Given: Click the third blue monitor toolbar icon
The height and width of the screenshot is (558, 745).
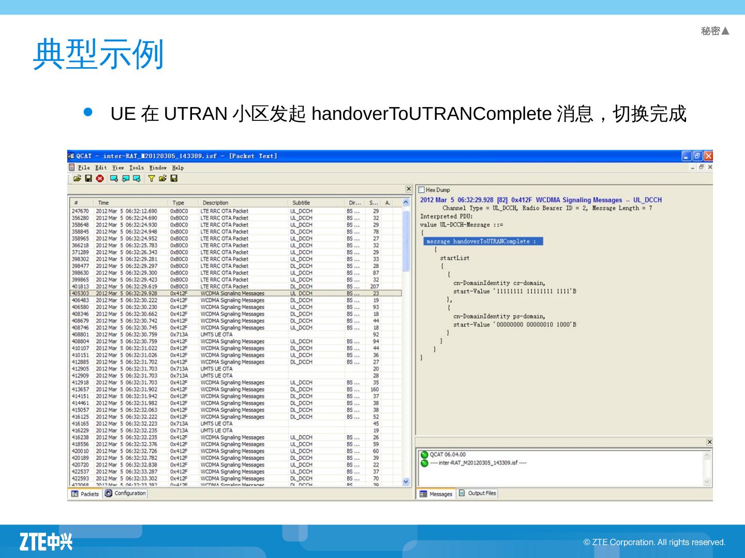Looking at the screenshot, I should click(137, 178).
